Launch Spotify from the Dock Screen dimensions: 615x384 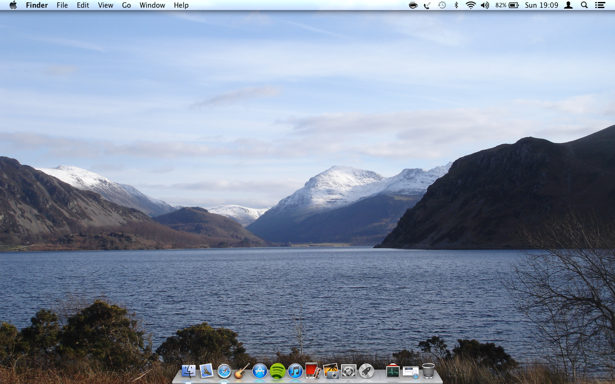277,371
